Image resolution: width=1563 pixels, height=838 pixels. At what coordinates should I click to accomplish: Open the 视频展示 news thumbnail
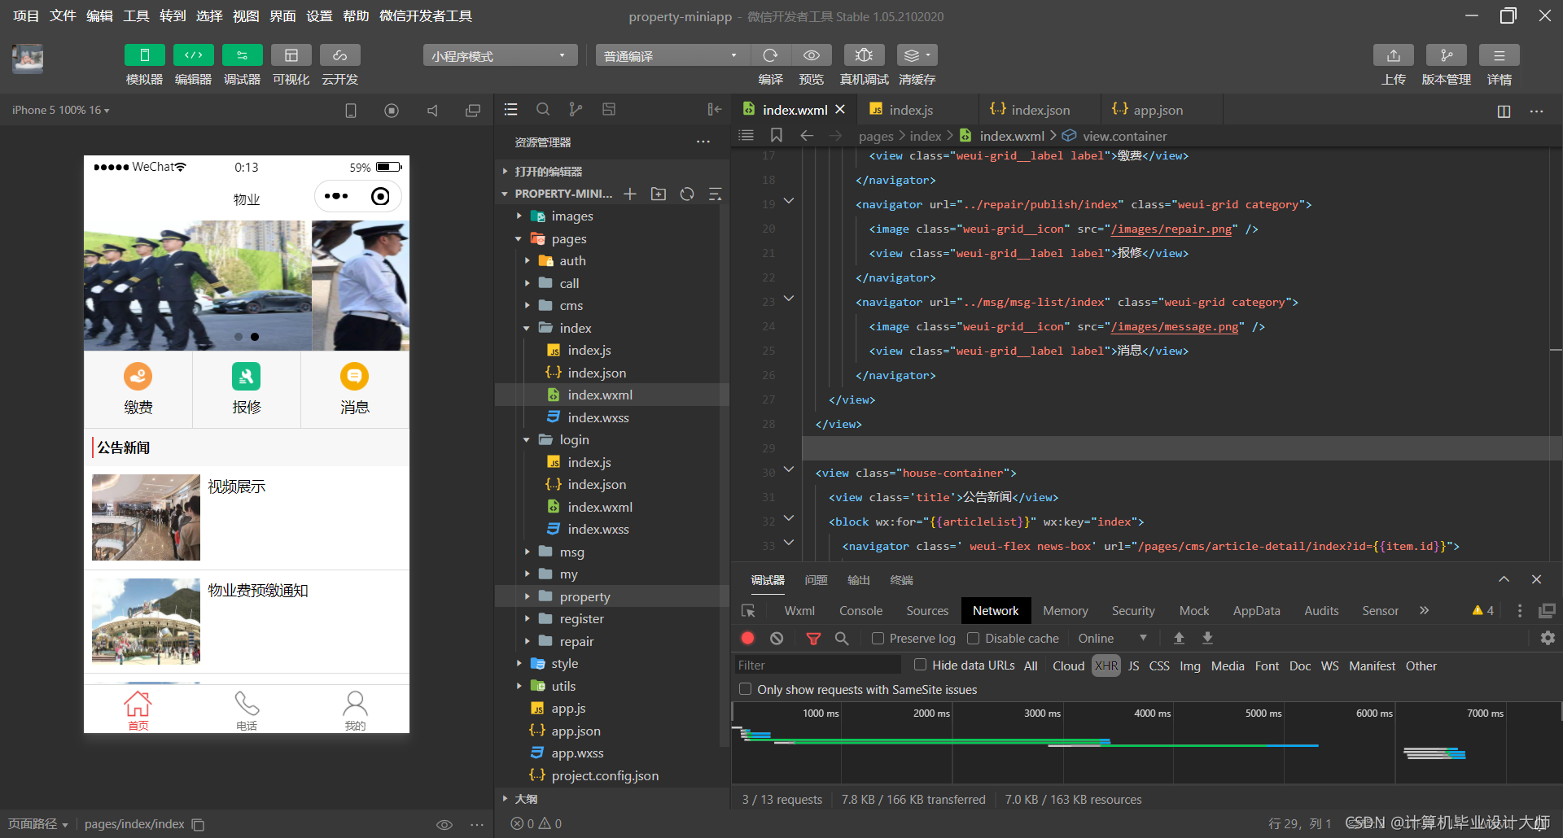[146, 517]
